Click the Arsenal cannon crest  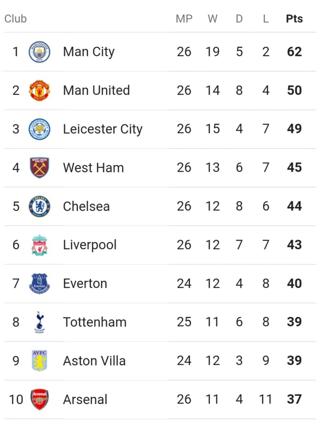(x=39, y=399)
